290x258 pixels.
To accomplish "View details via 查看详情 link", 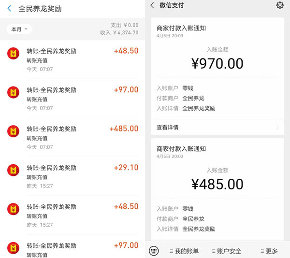I will tap(167, 128).
